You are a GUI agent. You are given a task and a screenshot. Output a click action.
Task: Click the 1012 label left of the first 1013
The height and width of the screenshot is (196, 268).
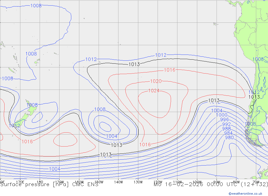pyautogui.click(x=91, y=59)
